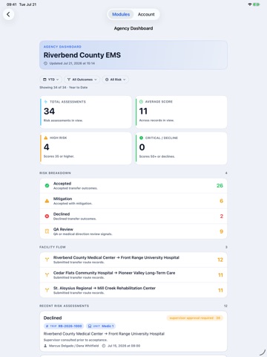The width and height of the screenshot is (267, 357).
Task: Click the Mitigation count value 6
Action: tap(222, 201)
